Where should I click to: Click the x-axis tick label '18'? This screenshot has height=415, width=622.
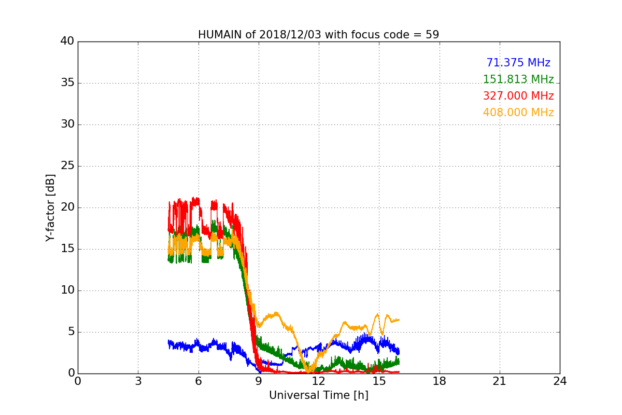click(440, 381)
